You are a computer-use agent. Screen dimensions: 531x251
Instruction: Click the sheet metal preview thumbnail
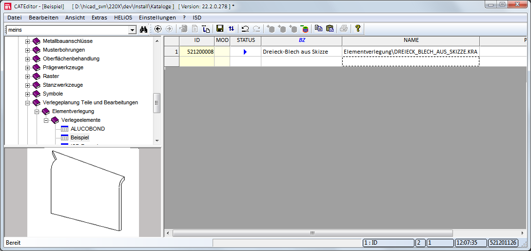[83, 193]
